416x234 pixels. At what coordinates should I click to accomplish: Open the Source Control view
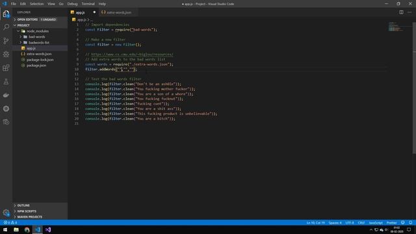point(6,40)
